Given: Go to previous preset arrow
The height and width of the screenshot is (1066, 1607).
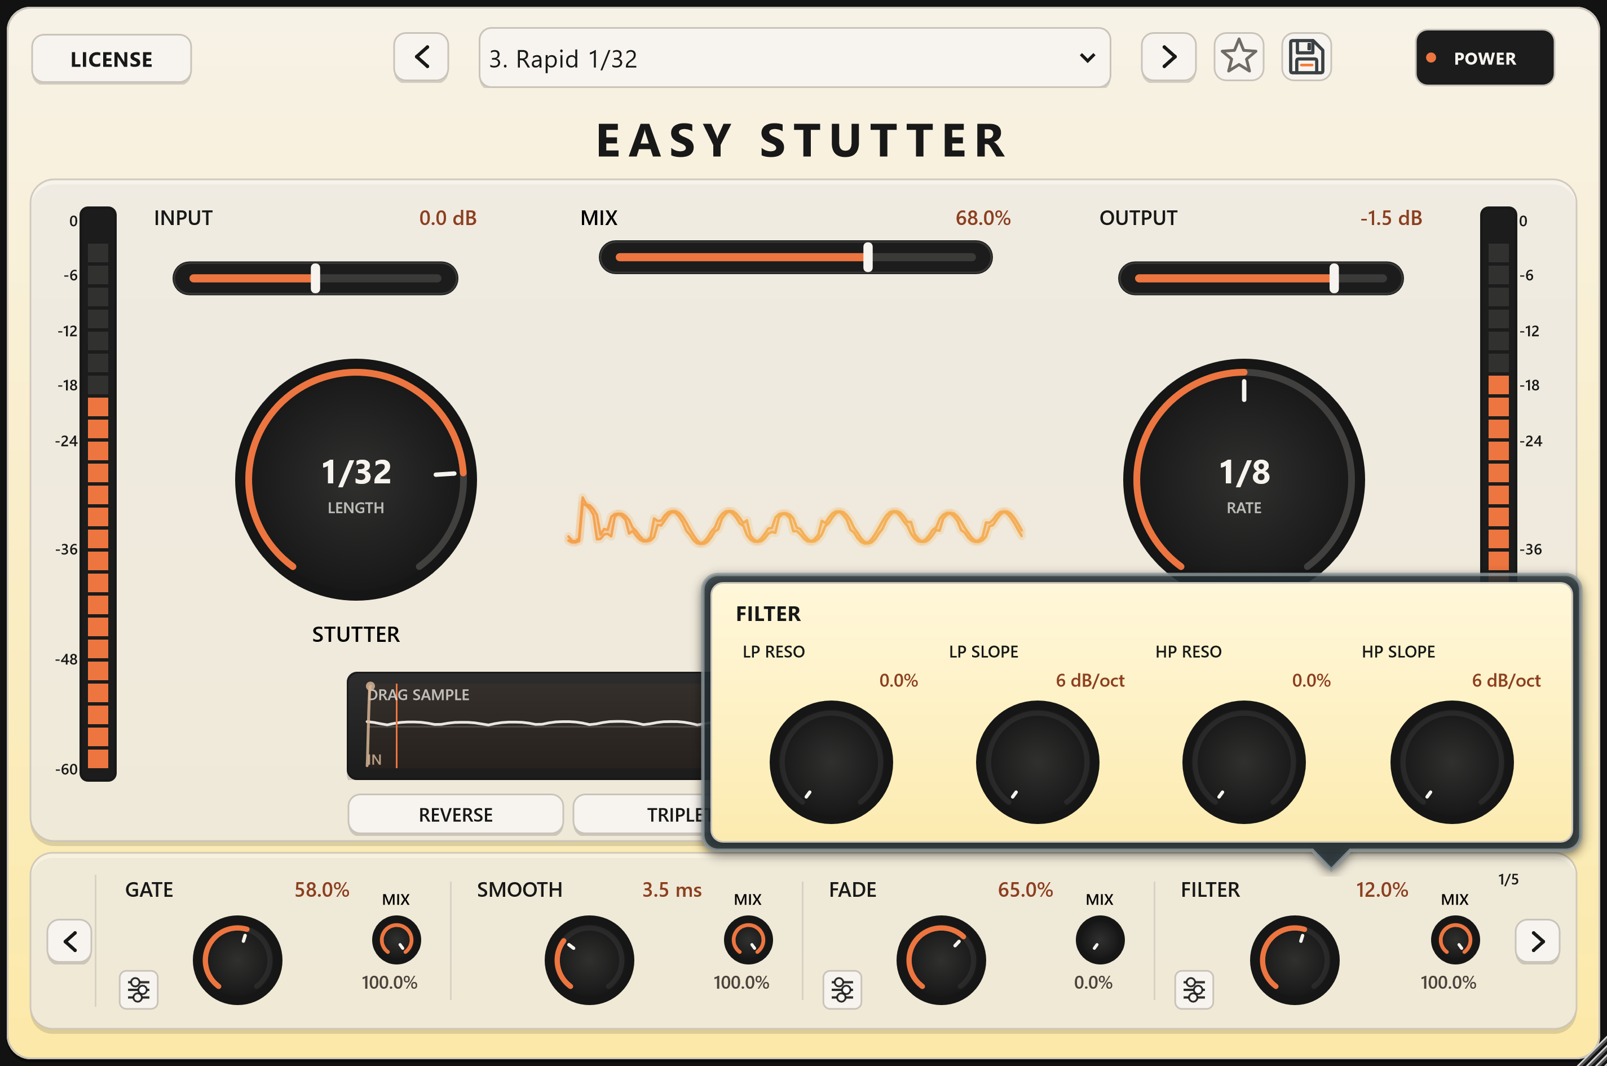Looking at the screenshot, I should click(421, 57).
